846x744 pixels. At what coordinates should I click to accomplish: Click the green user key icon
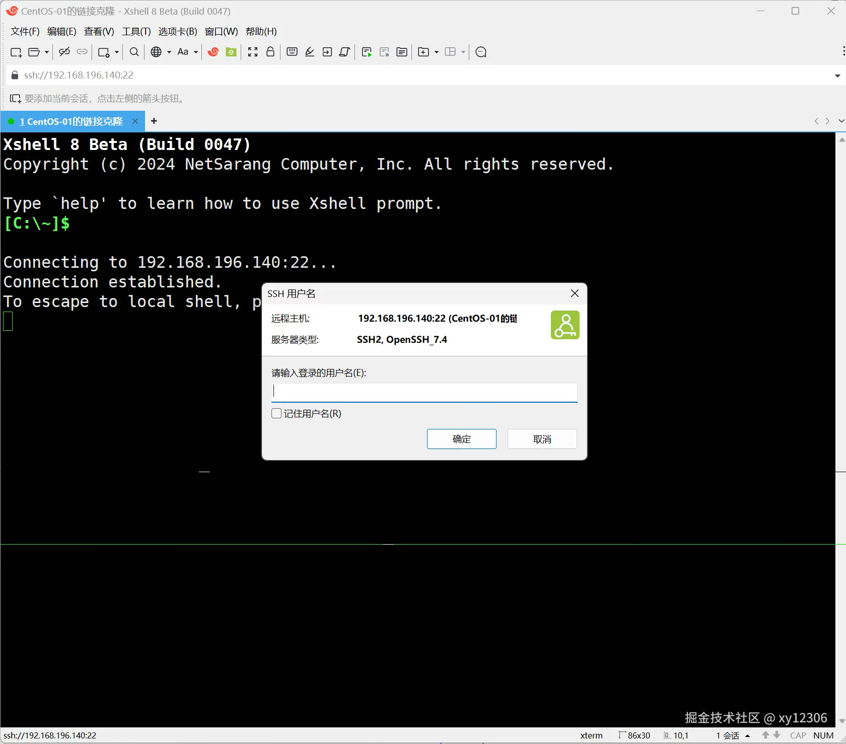point(565,325)
